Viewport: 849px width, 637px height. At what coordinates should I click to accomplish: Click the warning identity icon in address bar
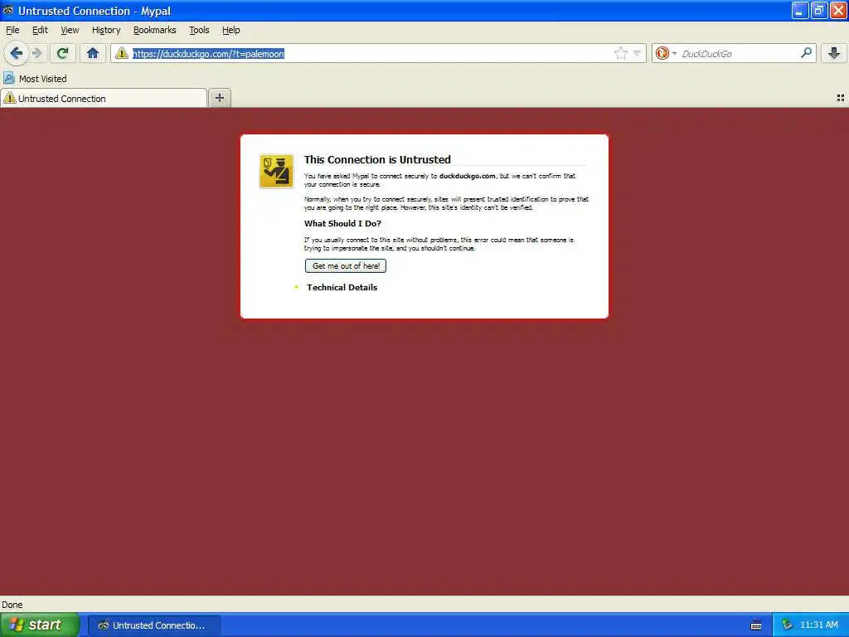click(x=122, y=53)
